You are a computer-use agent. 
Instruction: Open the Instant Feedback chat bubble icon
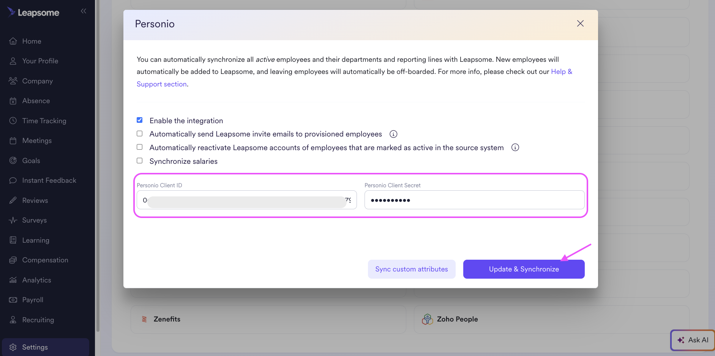click(x=13, y=180)
